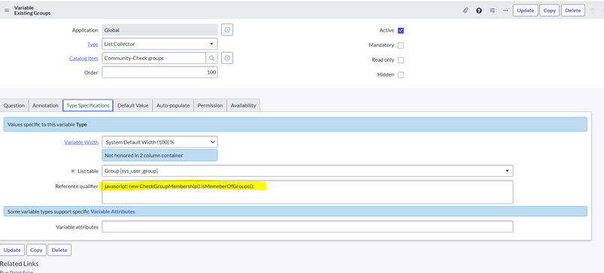The height and width of the screenshot is (273, 604).
Task: Click into the Reference qualifier text area
Action: 308,192
